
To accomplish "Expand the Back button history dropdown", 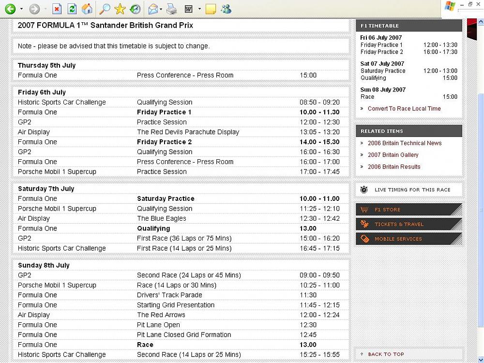I will [x=21, y=9].
